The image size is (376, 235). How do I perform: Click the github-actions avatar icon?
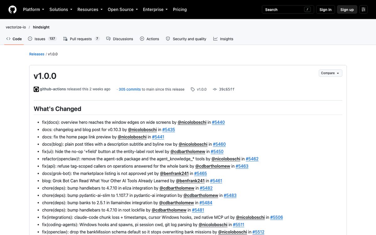[x=36, y=89]
